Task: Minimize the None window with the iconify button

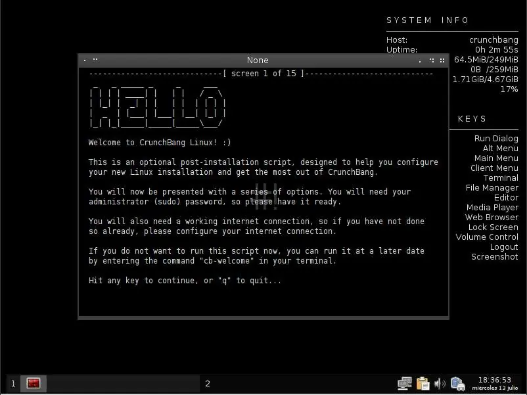Action: [x=420, y=61]
